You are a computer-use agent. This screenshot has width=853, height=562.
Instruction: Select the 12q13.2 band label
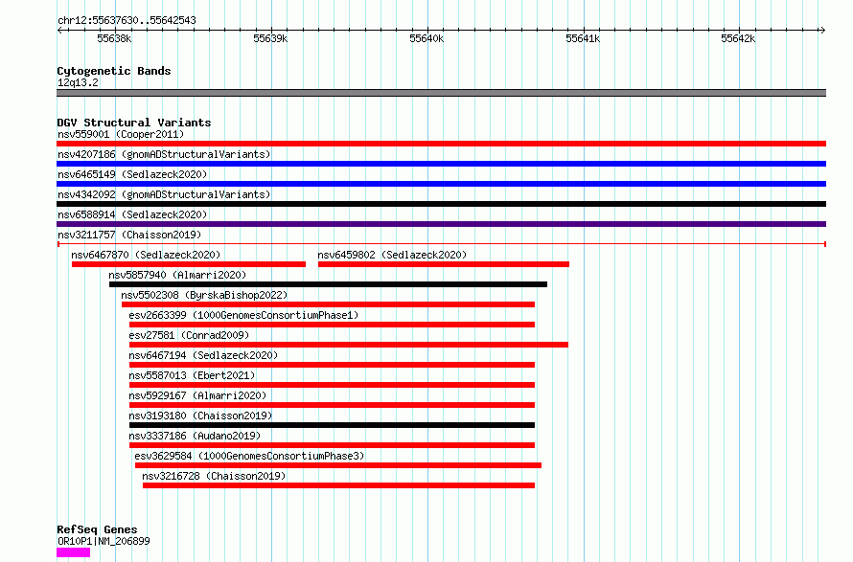[78, 82]
